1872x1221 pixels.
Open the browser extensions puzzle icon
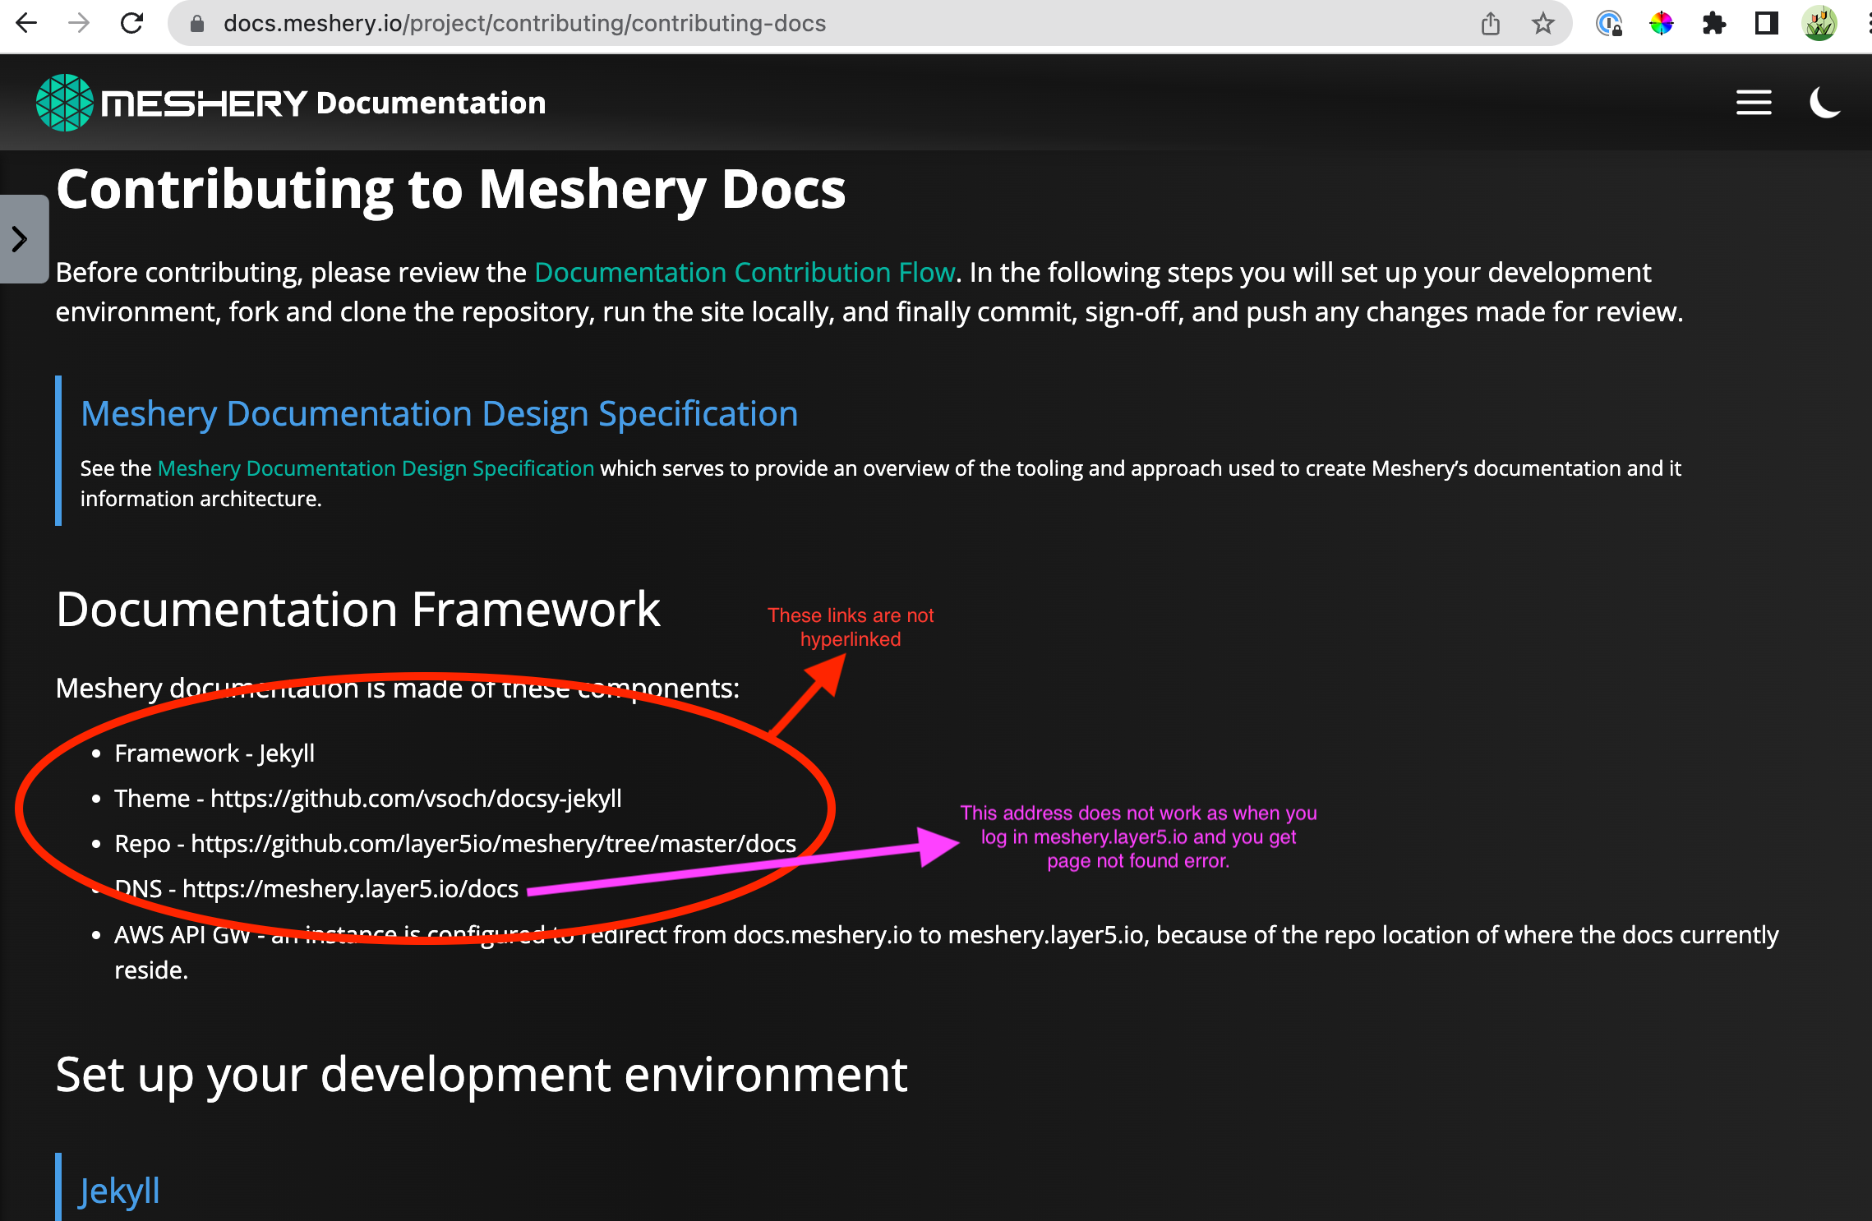pos(1714,23)
